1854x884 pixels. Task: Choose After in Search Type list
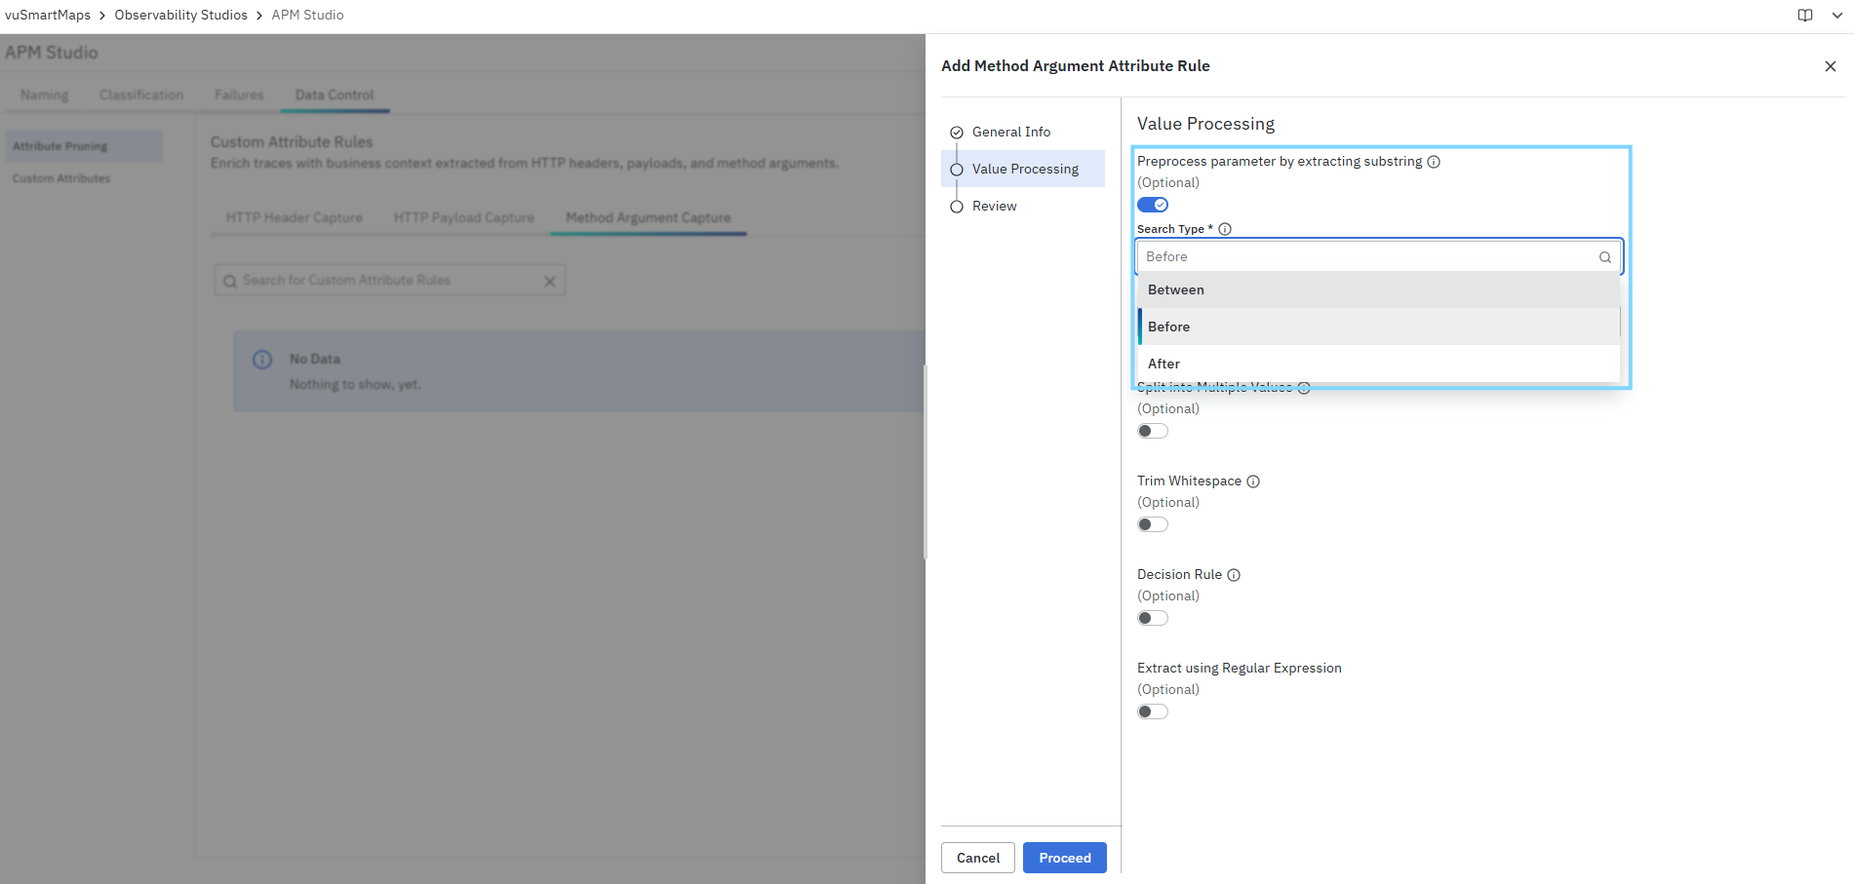[1379, 364]
